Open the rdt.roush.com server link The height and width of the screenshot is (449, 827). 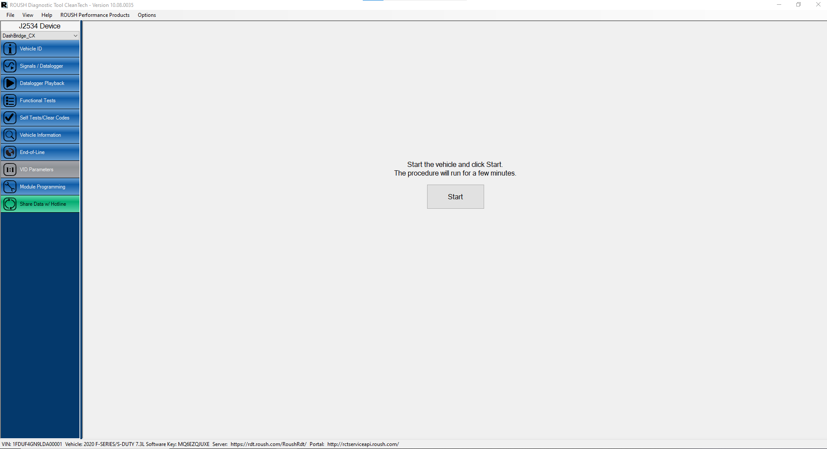[x=268, y=444]
